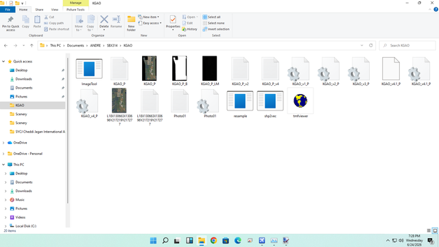Expand the OneDrive tree node
Image resolution: width=439 pixels, height=247 pixels.
(3, 143)
